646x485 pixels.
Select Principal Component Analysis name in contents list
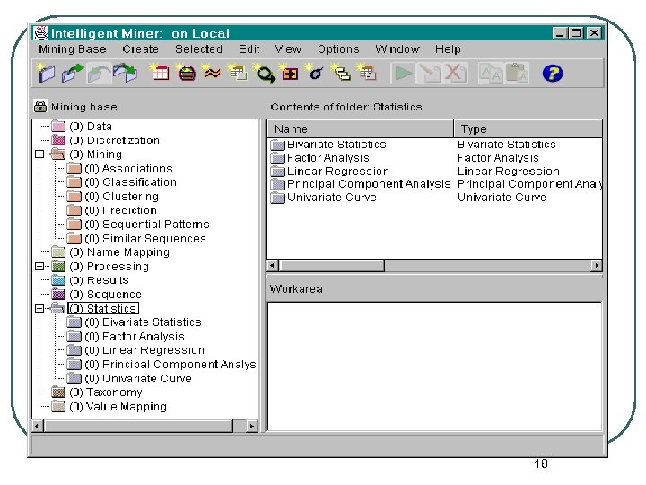tap(369, 184)
